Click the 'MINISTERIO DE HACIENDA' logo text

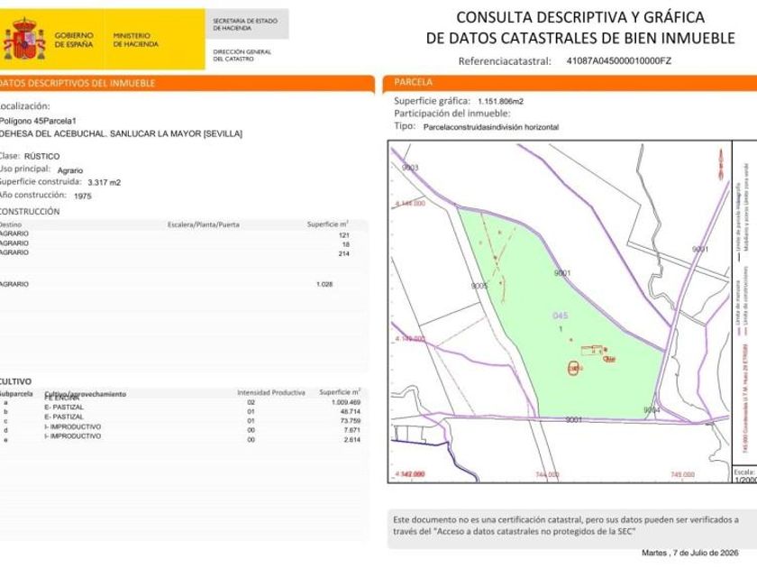tap(136, 40)
